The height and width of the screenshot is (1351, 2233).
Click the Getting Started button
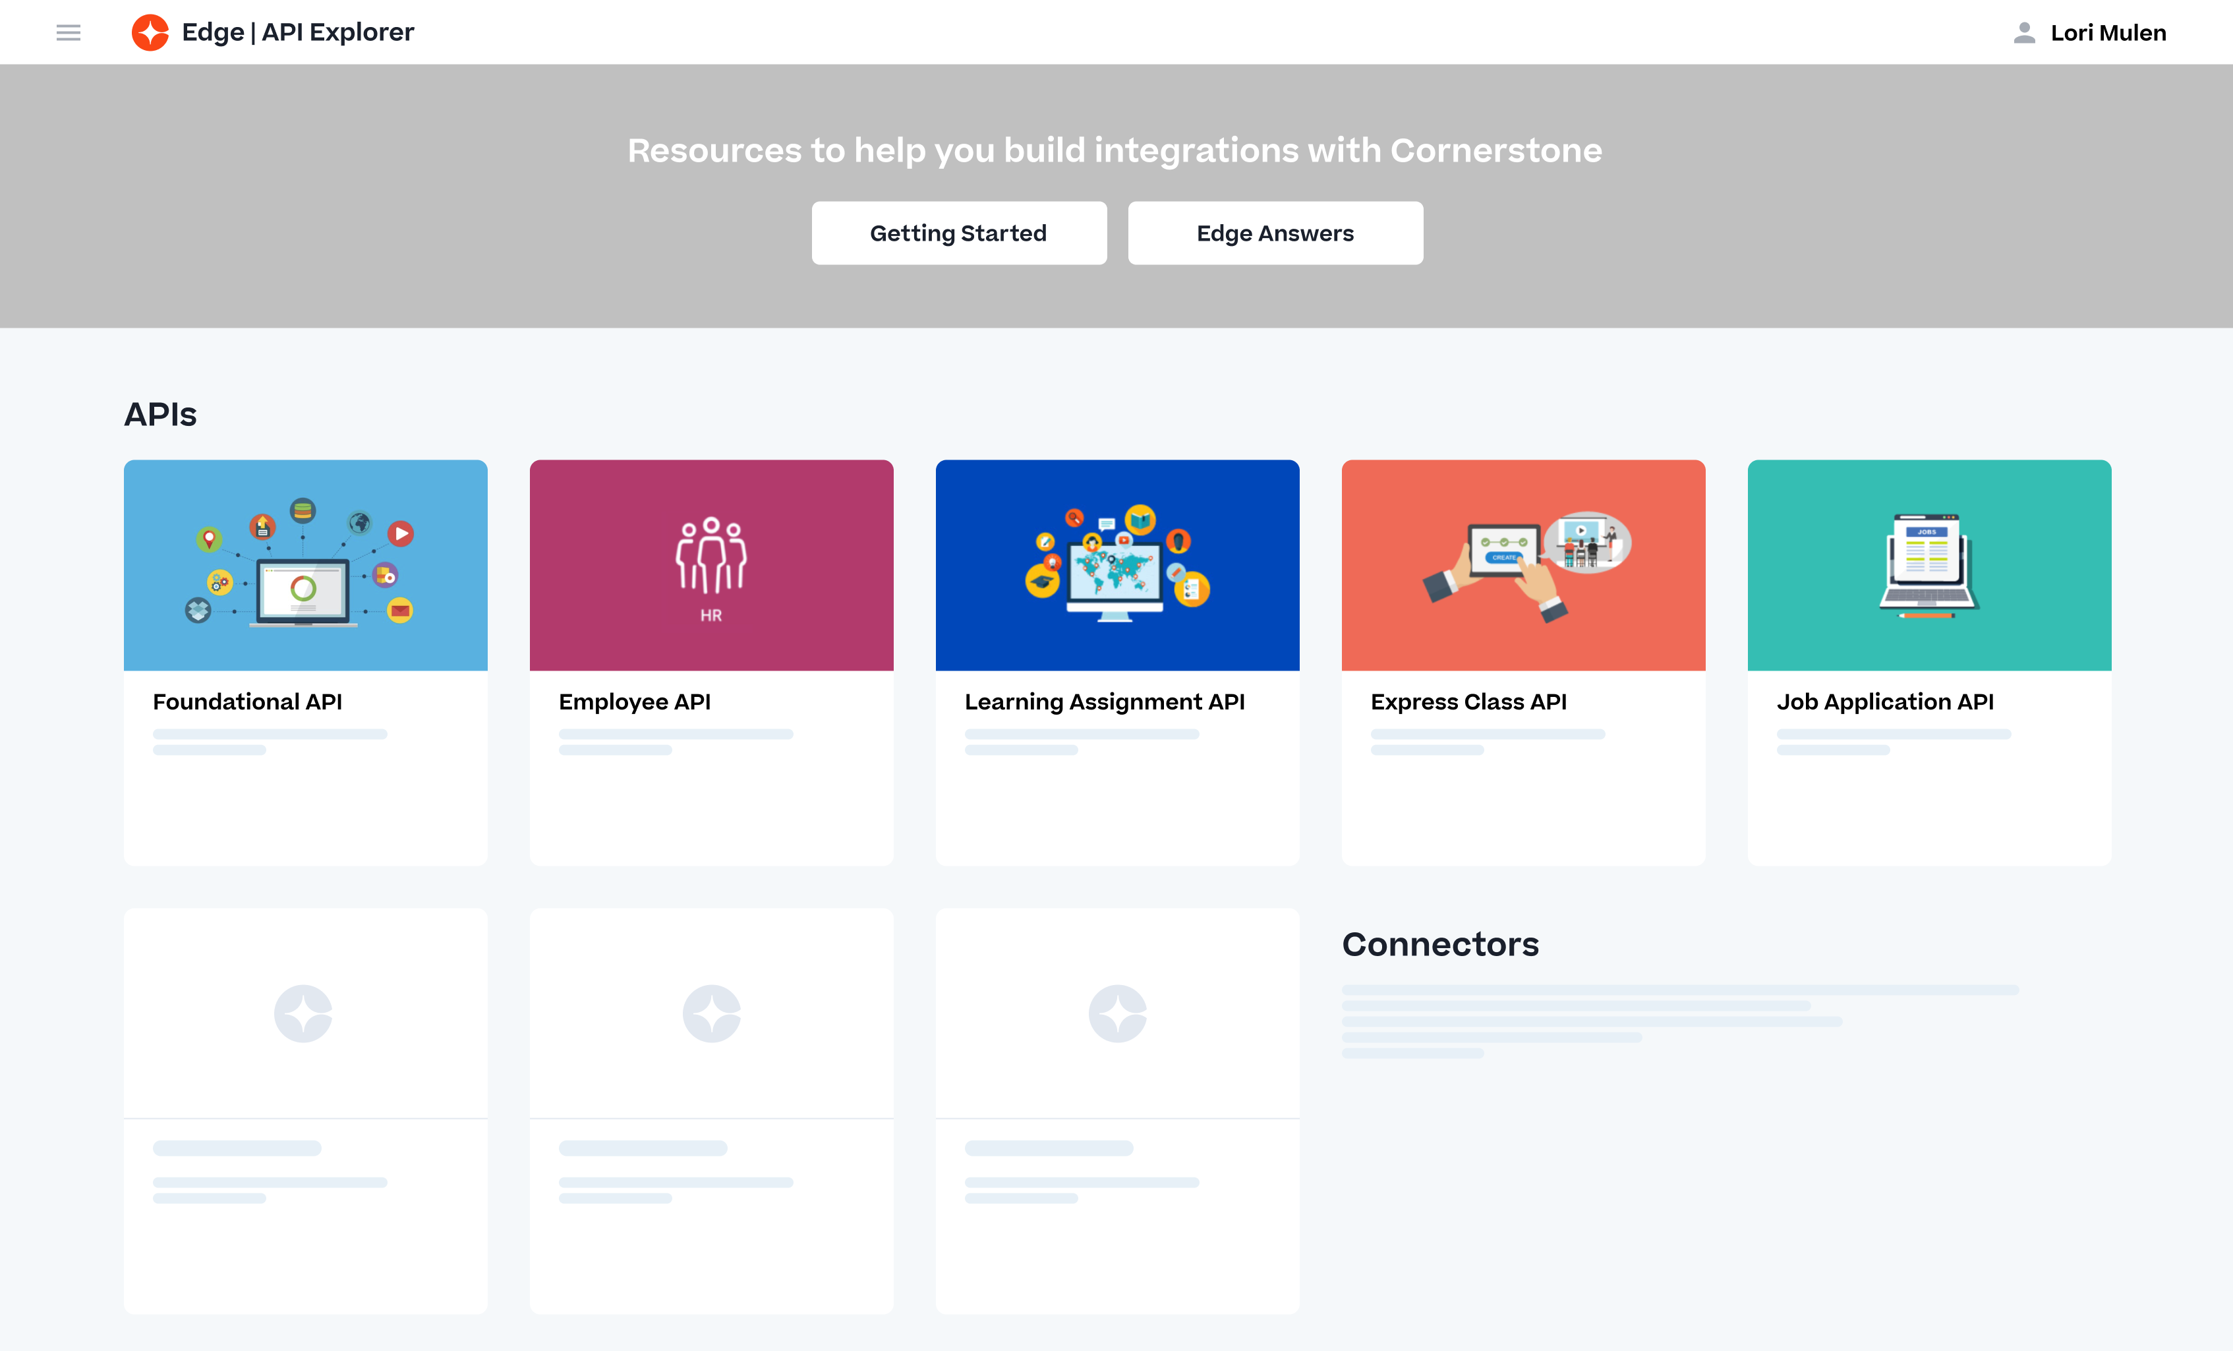point(959,233)
